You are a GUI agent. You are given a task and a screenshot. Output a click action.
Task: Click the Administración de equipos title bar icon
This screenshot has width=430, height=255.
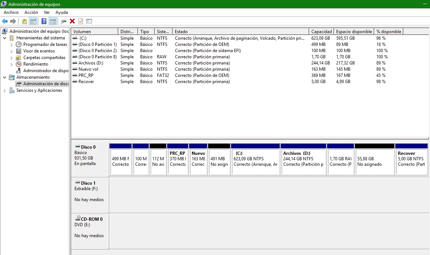(x=4, y=4)
